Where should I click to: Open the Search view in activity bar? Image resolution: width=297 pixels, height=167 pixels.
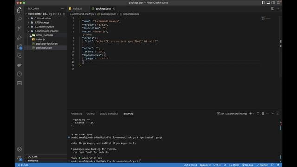click(x=19, y=19)
